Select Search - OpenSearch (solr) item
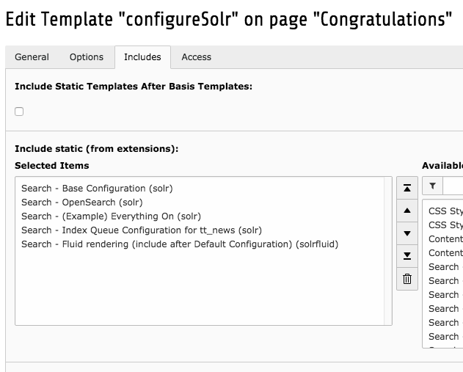463x372 pixels. tap(82, 203)
